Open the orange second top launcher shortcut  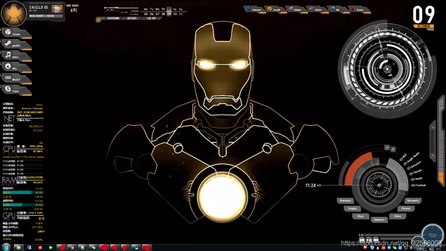[x=275, y=9]
